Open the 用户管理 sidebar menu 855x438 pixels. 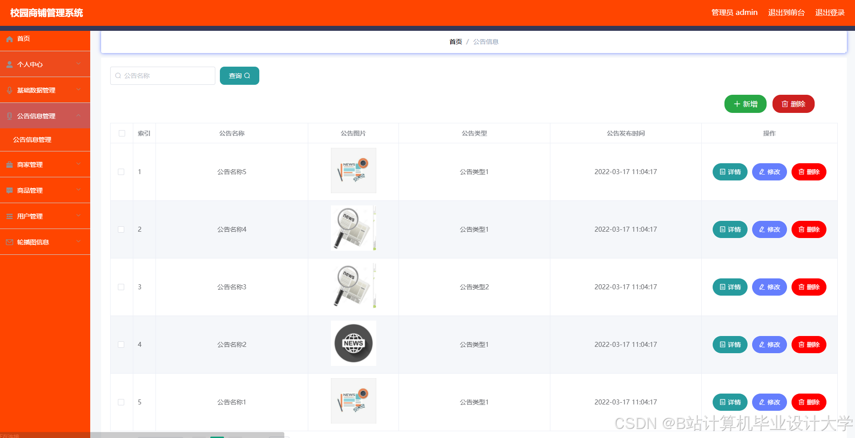45,216
